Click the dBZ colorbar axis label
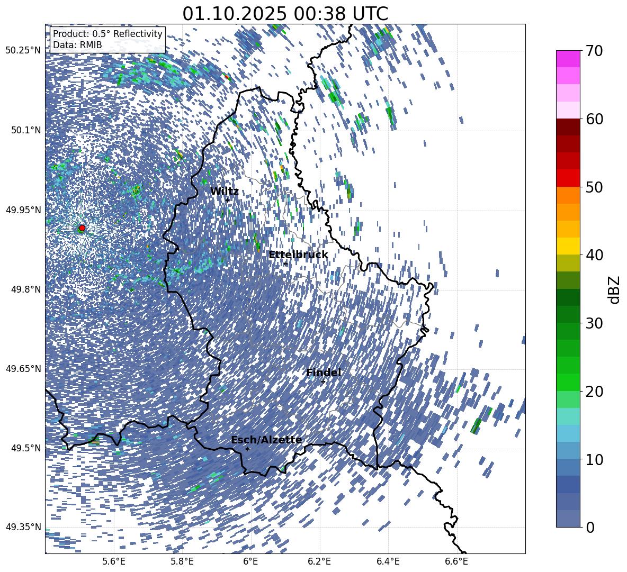Image resolution: width=627 pixels, height=572 pixels. click(615, 289)
